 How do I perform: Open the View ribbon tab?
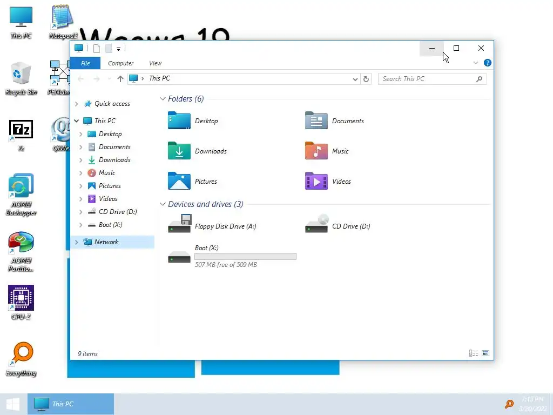(x=155, y=63)
